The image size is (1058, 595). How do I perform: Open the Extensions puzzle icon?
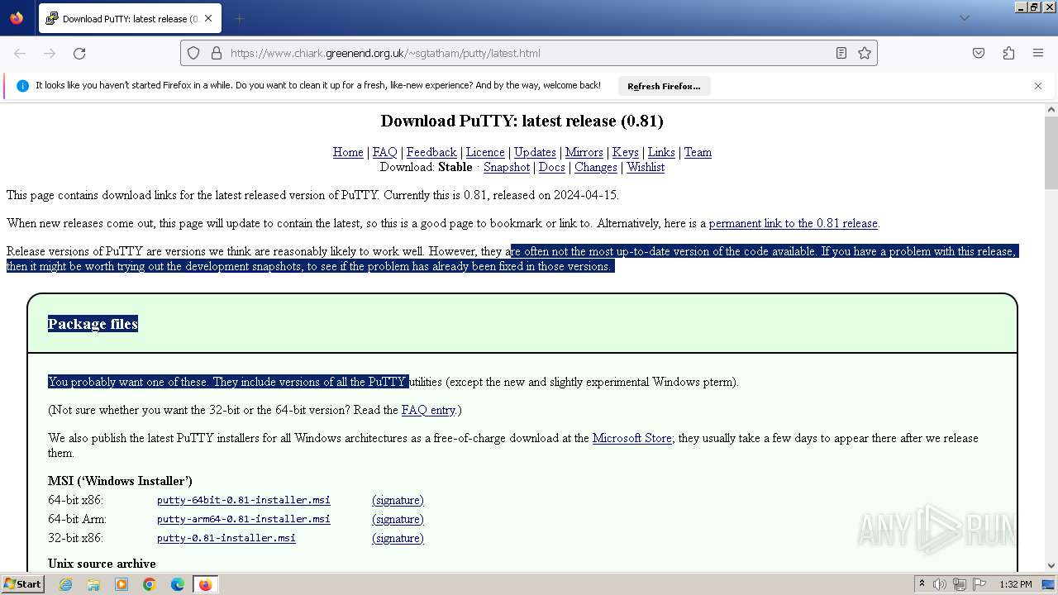1008,53
